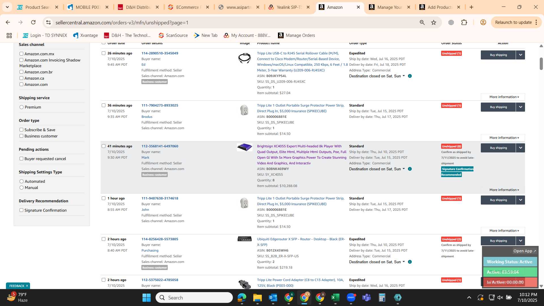Expand Destination closed dropdown for Ubiquiti order
This screenshot has height=306, width=544.
pyautogui.click(x=377, y=262)
